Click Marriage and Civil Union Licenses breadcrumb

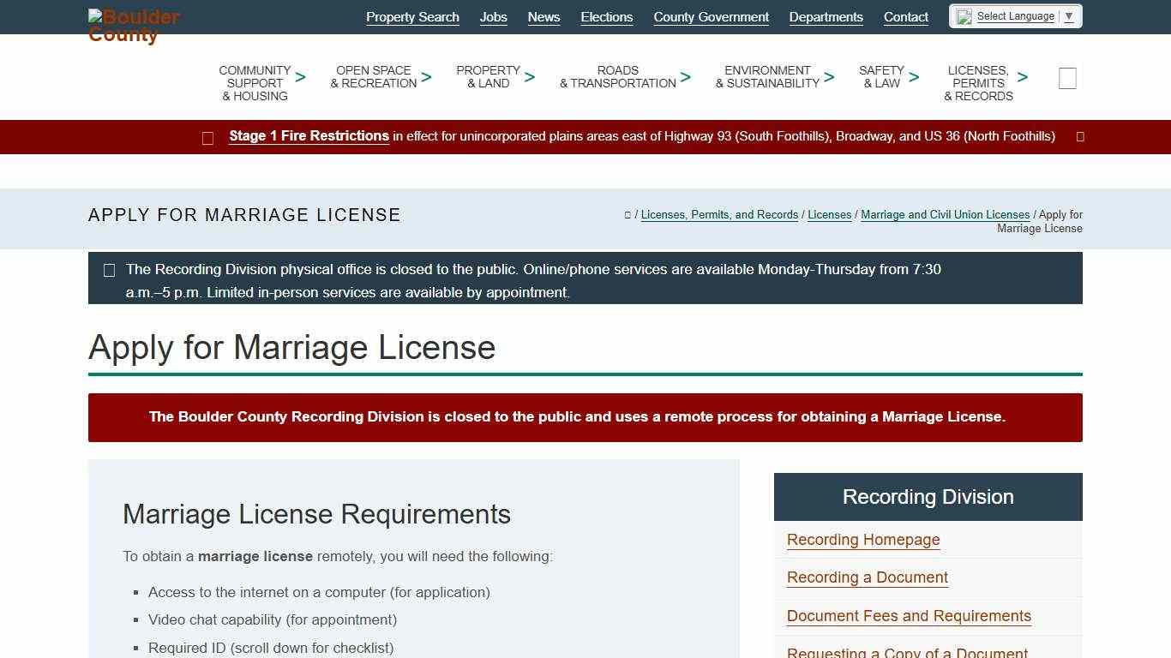pyautogui.click(x=946, y=215)
